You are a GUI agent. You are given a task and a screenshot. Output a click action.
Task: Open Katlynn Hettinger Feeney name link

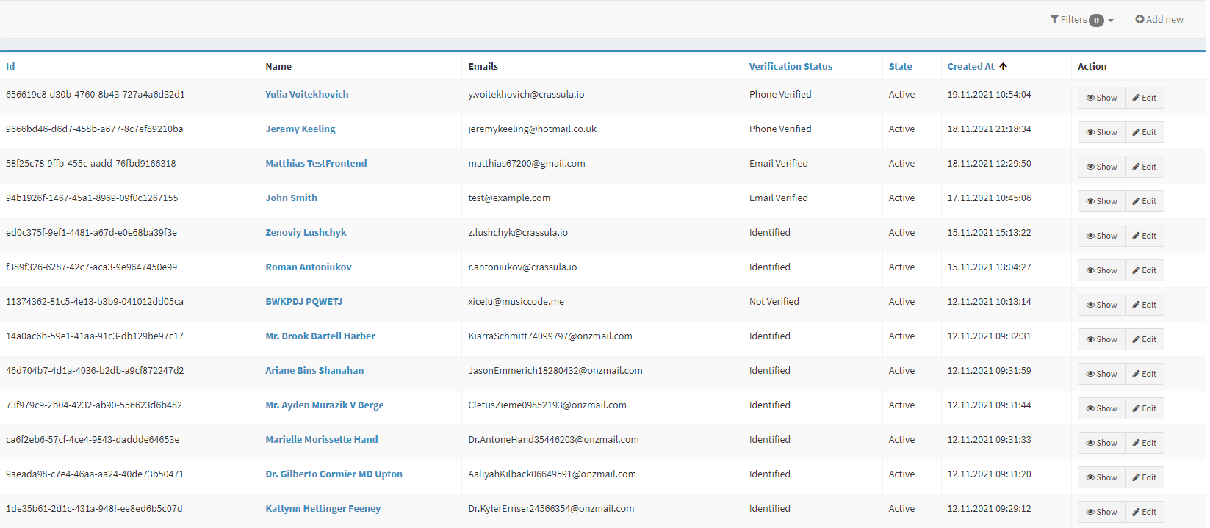click(x=323, y=509)
